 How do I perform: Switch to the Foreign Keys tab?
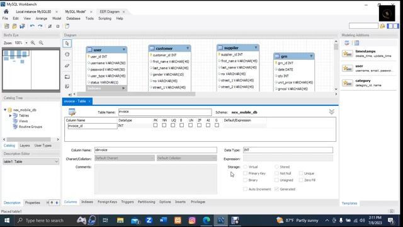pyautogui.click(x=107, y=202)
